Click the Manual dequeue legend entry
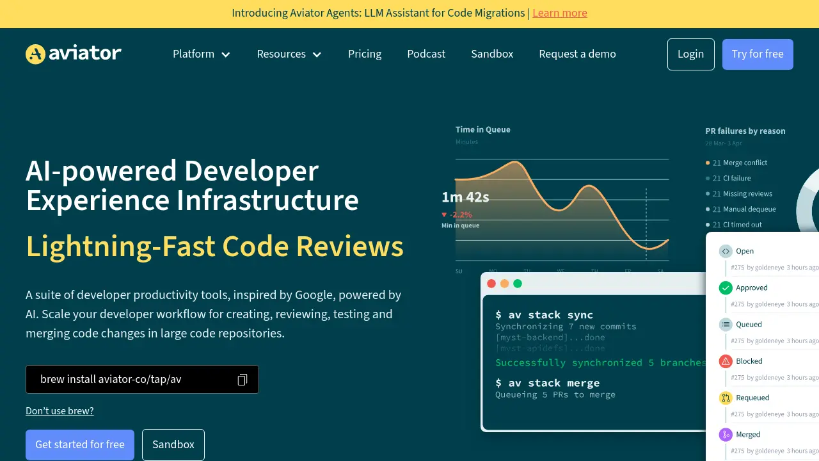 point(741,209)
